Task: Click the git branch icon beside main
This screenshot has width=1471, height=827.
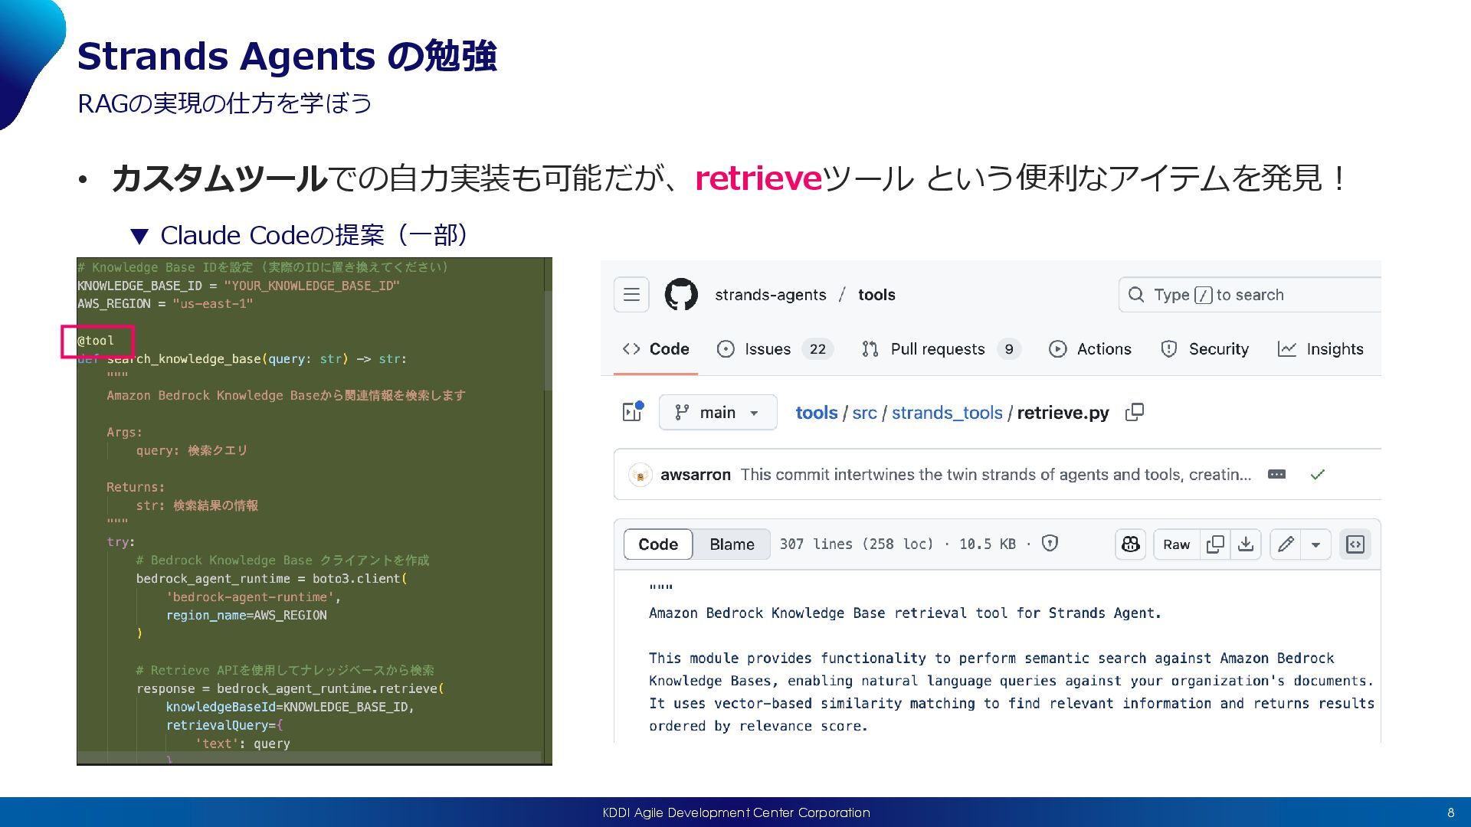Action: pyautogui.click(x=682, y=413)
